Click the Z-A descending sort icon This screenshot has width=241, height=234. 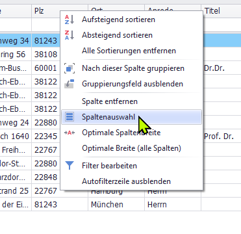[x=70, y=35]
